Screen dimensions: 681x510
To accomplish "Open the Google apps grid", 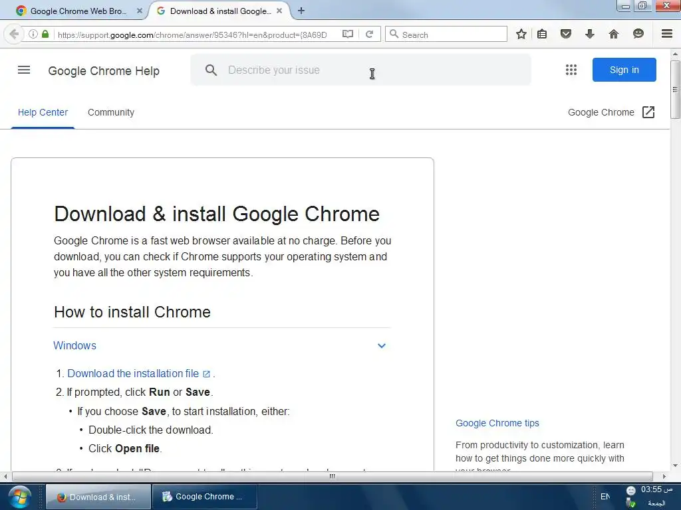I will tap(571, 70).
